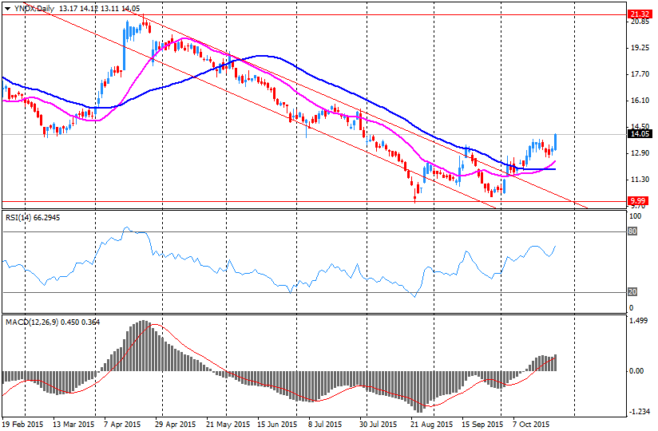Screen dimensions: 658x431
Task: Click the 13 Mar 2015 date label
Action: (x=73, y=425)
